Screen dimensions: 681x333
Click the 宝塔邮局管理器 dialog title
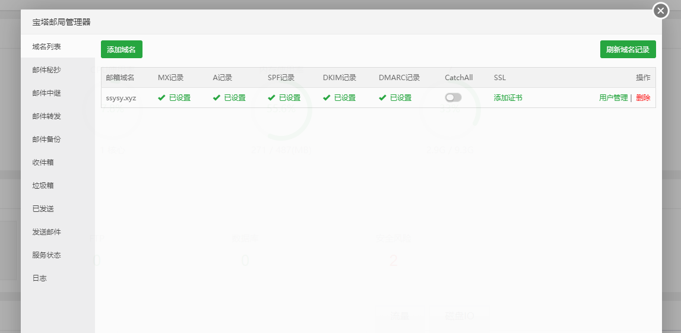click(x=61, y=22)
